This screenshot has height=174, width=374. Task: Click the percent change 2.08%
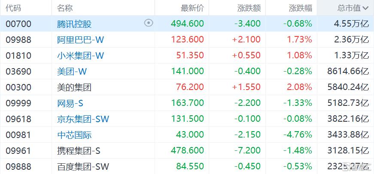click(299, 87)
